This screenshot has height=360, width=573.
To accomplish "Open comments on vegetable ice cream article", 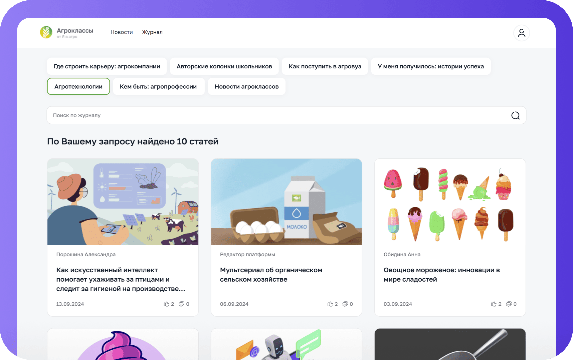I will pyautogui.click(x=509, y=304).
